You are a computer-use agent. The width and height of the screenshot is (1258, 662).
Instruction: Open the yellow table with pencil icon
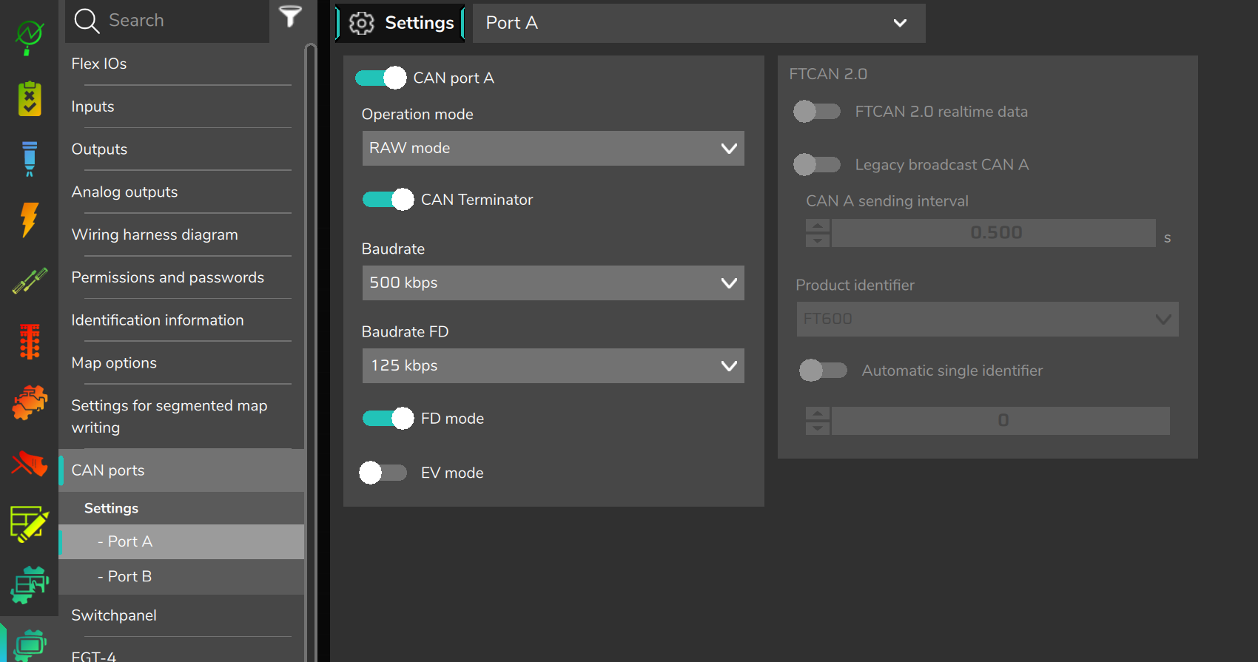[30, 524]
